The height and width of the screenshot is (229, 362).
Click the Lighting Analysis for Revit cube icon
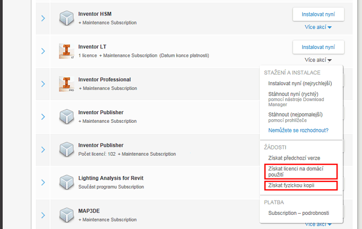click(x=67, y=182)
